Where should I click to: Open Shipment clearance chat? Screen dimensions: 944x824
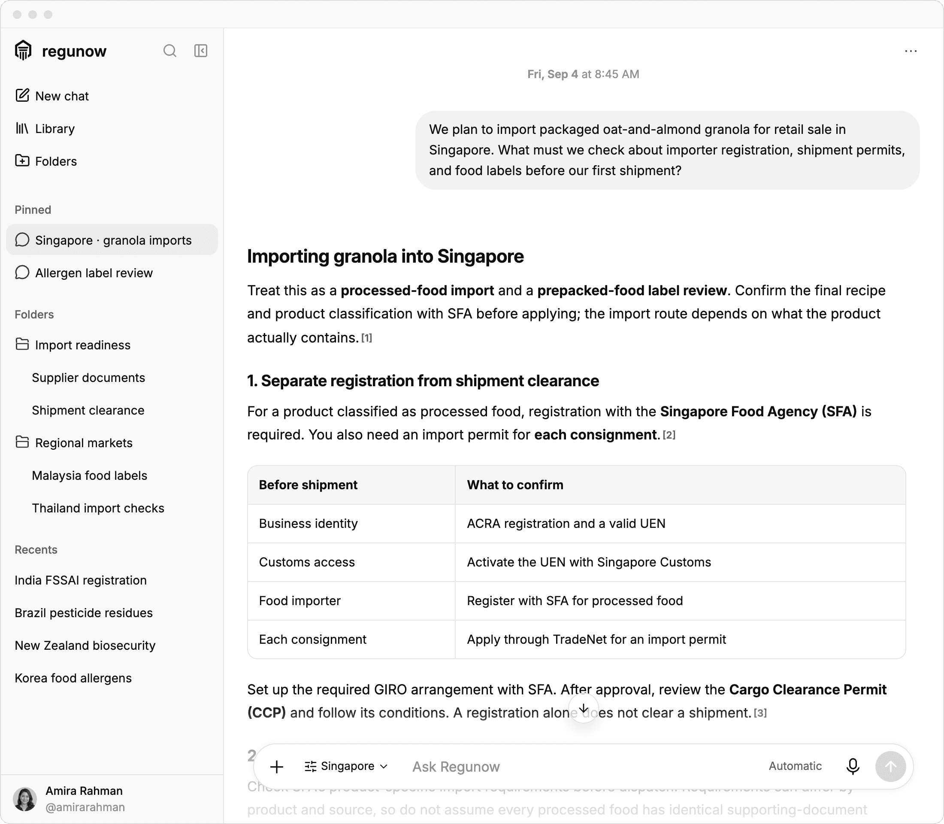click(112, 410)
